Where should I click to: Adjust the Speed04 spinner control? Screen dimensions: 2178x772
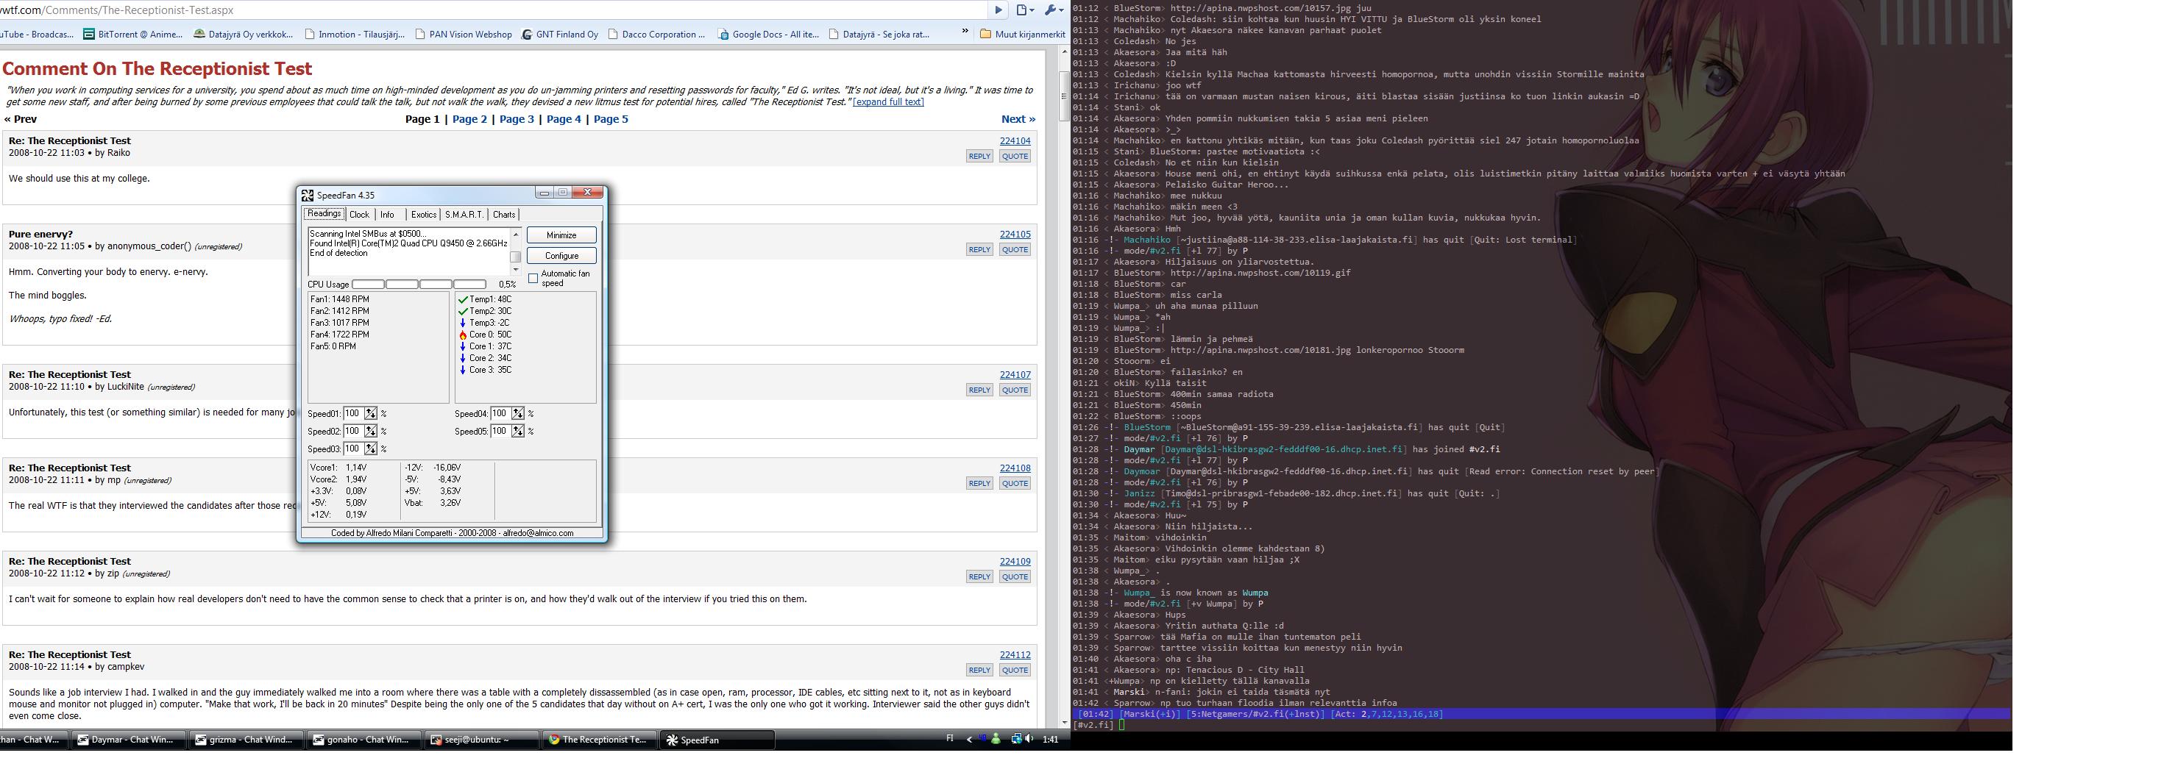click(517, 414)
